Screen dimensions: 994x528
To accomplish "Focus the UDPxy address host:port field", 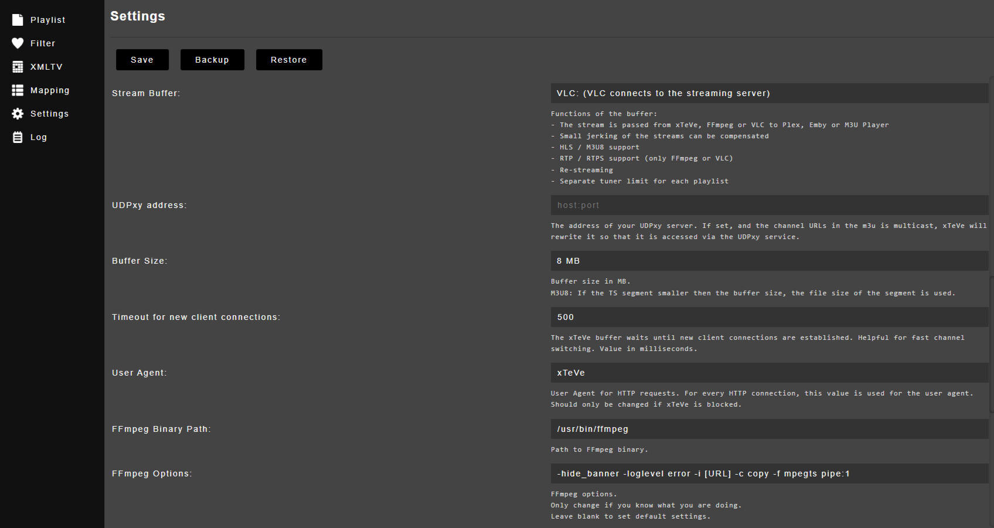I will (x=769, y=205).
